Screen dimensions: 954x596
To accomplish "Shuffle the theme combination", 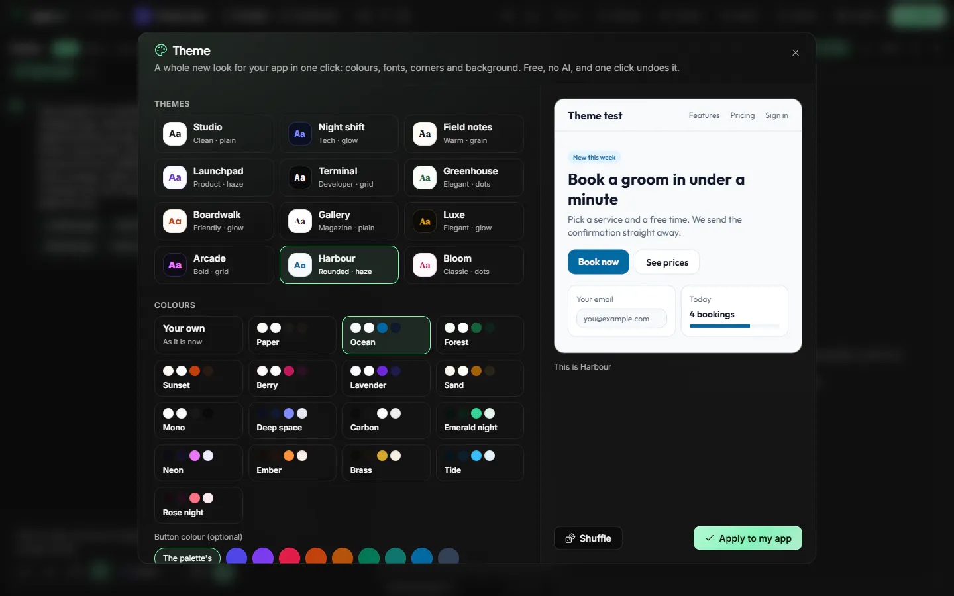I will pyautogui.click(x=588, y=538).
